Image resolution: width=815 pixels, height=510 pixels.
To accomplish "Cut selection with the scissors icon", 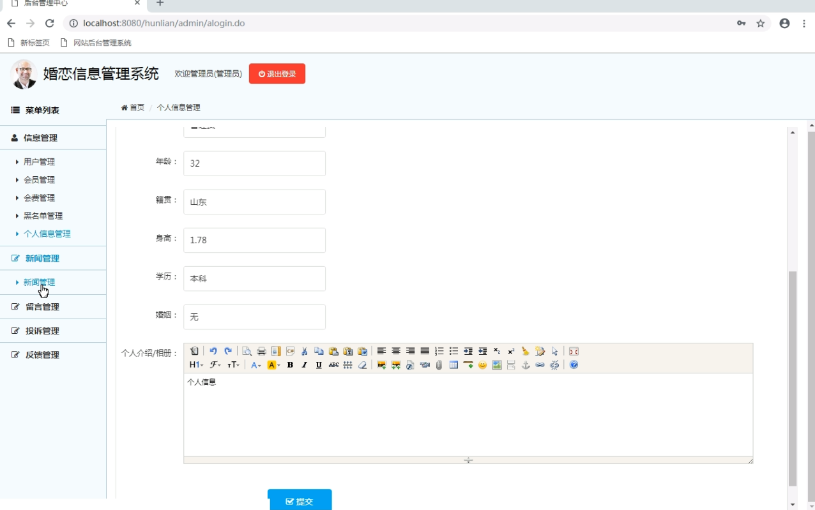I will (x=305, y=351).
